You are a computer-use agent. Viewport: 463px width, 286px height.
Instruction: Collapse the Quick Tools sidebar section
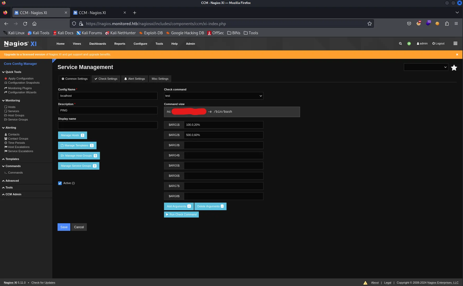tap(13, 72)
